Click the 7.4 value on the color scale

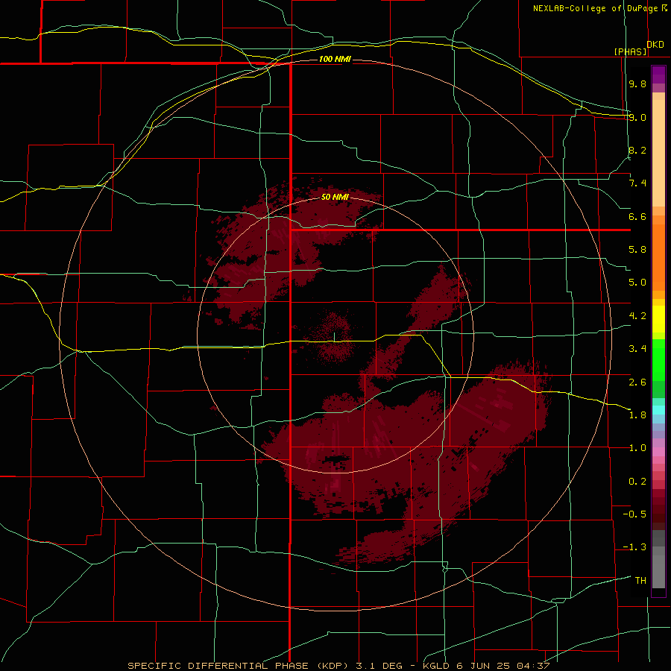(x=637, y=183)
